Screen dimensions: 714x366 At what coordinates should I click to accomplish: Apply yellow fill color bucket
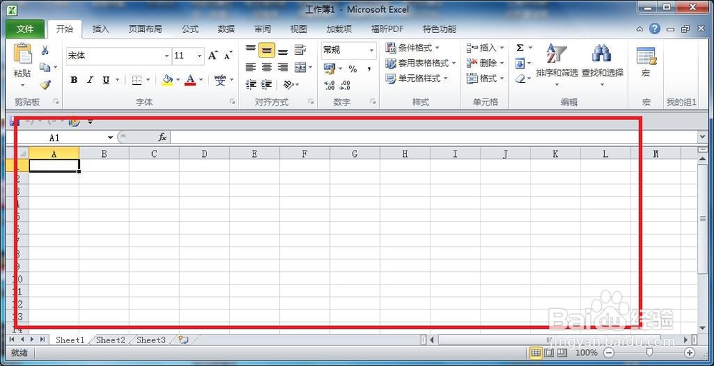[167, 80]
